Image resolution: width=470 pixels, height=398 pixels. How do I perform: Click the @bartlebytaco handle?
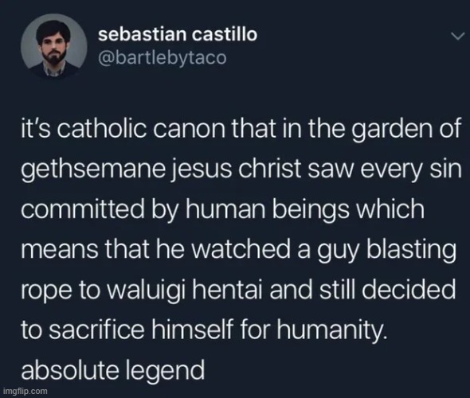tap(163, 57)
